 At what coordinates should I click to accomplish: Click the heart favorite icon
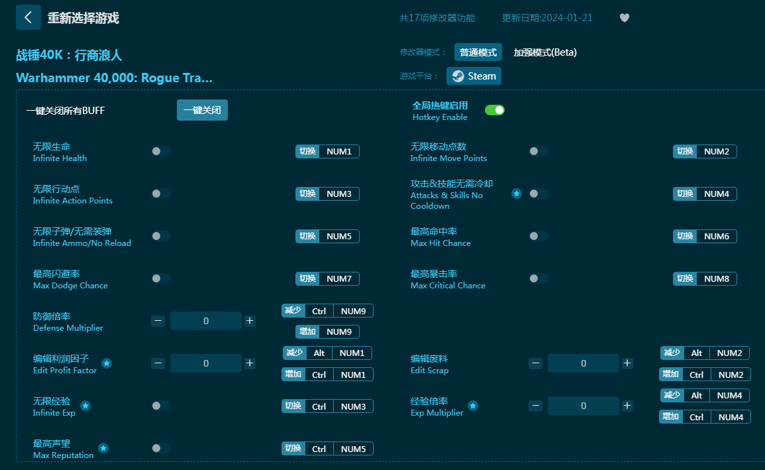click(x=625, y=18)
